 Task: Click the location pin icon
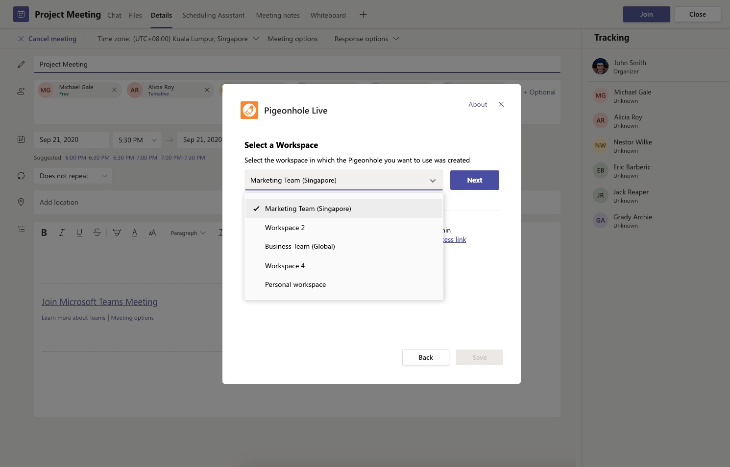21,202
